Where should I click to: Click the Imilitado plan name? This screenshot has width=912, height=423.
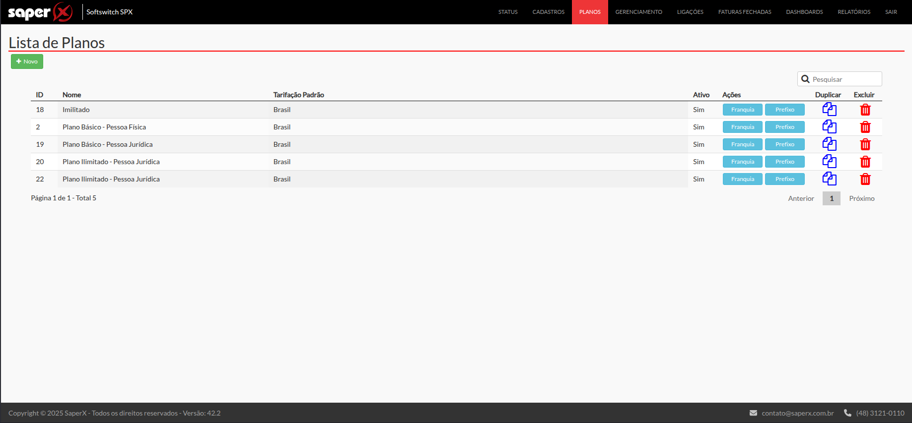(76, 110)
